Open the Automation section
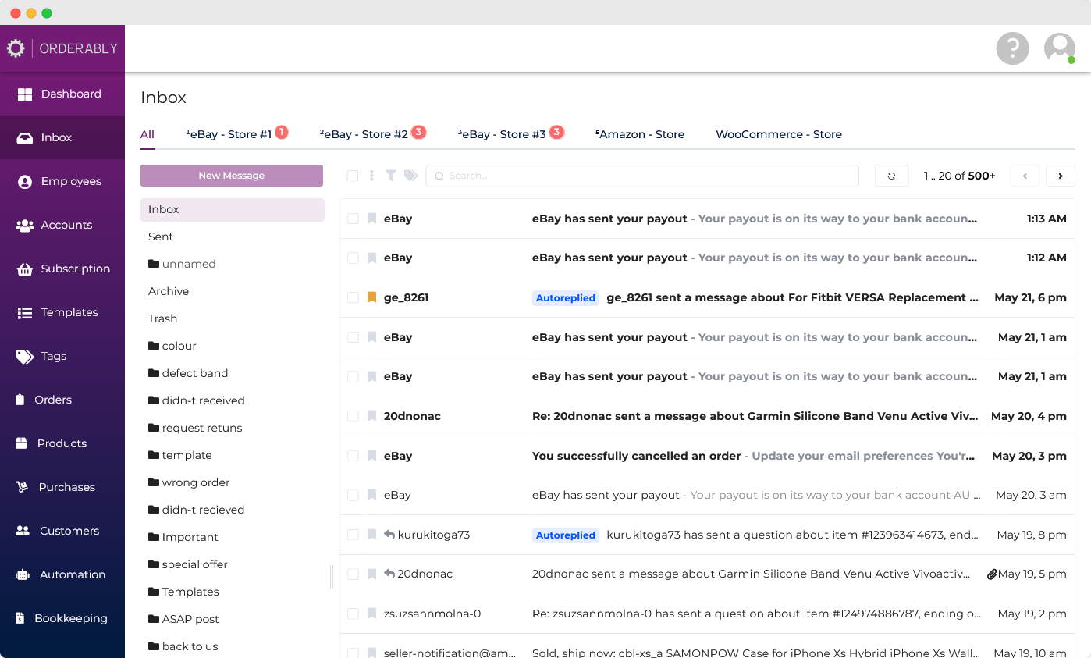 click(62, 574)
